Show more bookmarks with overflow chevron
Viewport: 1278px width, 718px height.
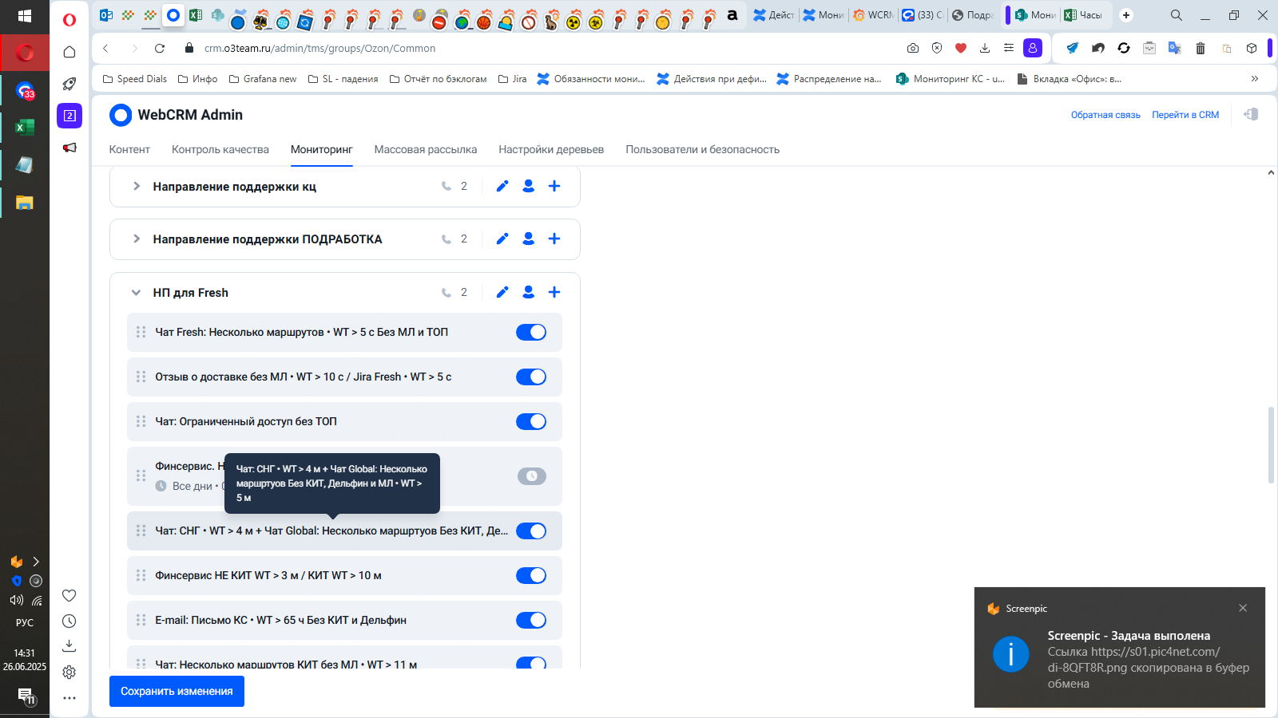pos(1255,78)
